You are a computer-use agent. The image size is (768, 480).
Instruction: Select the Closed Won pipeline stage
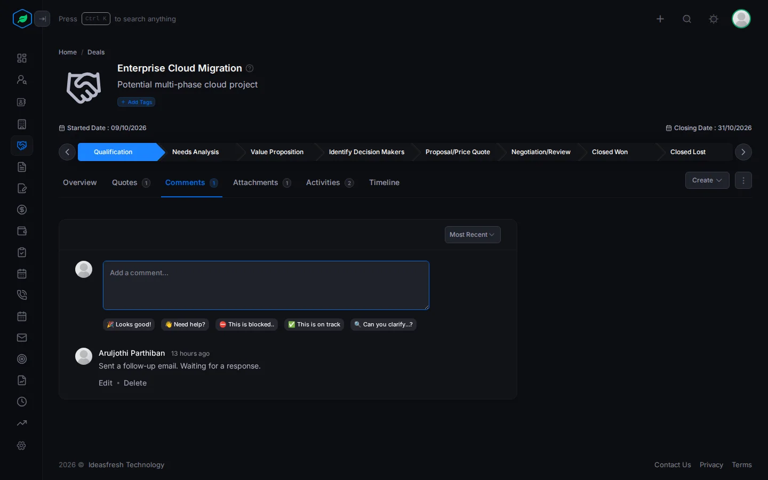point(610,152)
